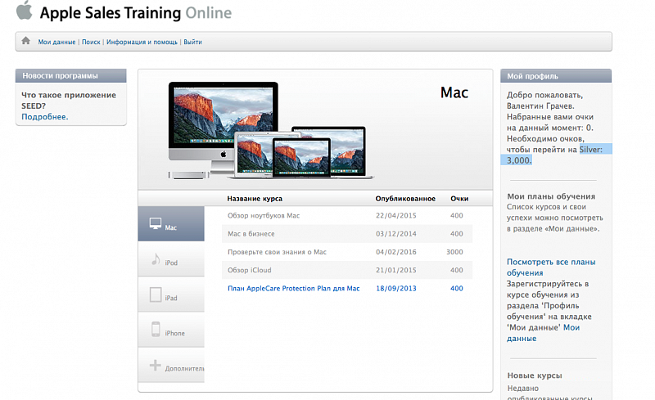Click 3000 points value

(454, 252)
